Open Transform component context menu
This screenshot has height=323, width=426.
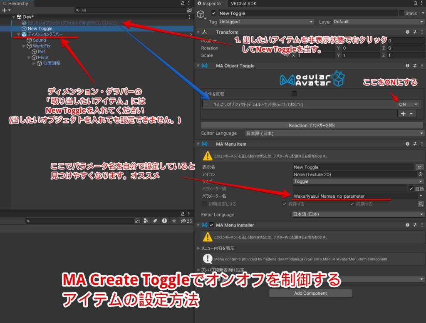(422, 32)
